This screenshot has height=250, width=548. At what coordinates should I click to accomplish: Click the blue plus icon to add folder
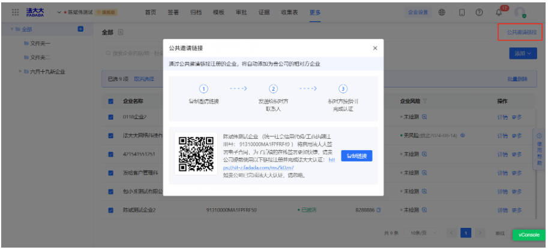pyautogui.click(x=80, y=29)
